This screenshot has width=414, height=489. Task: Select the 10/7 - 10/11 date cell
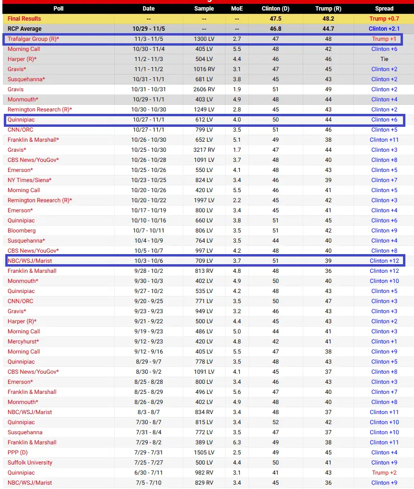coord(149,231)
